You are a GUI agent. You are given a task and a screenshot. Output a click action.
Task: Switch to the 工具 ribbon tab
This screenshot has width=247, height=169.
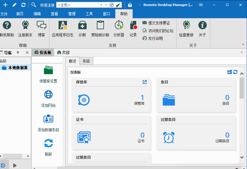coord(89,14)
